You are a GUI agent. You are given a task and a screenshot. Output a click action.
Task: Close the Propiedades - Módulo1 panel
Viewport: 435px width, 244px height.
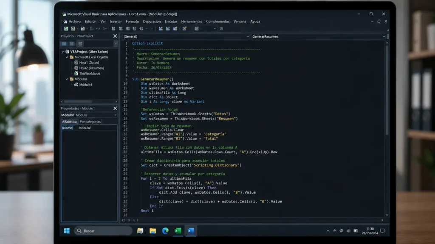[x=115, y=108]
